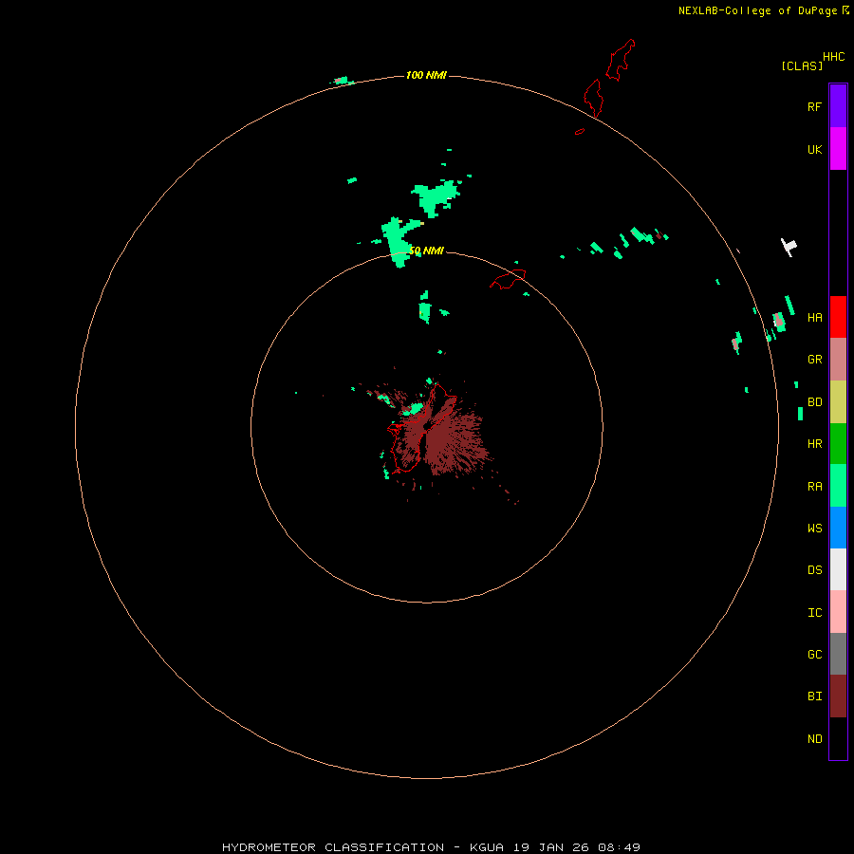Click the GC legend label
Viewport: 854px width, 854px height.
814,654
